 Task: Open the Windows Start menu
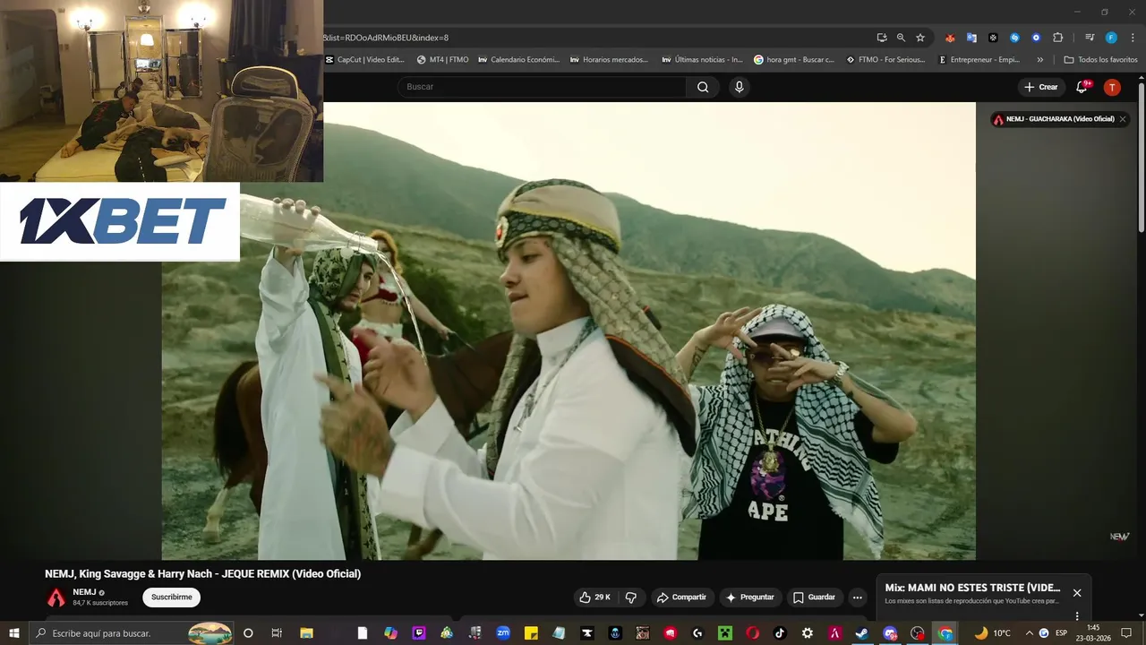point(14,633)
